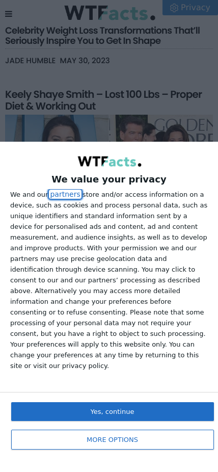
Task: Open the Golden Globes photo on right
Action: 164,128
